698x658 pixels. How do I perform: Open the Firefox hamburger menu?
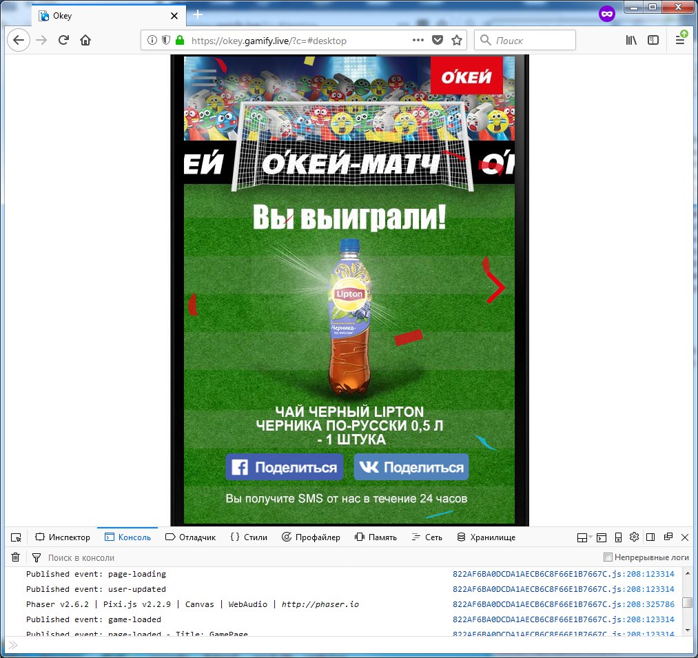pyautogui.click(x=680, y=40)
